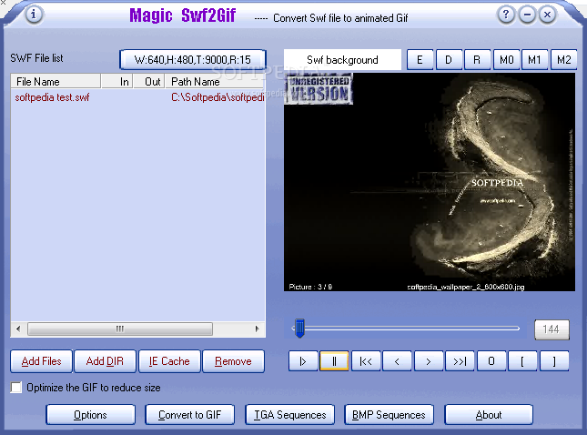Viewport: 587px width, 435px height.
Task: Minimize the Magic Swf2Gif window
Action: coord(527,15)
